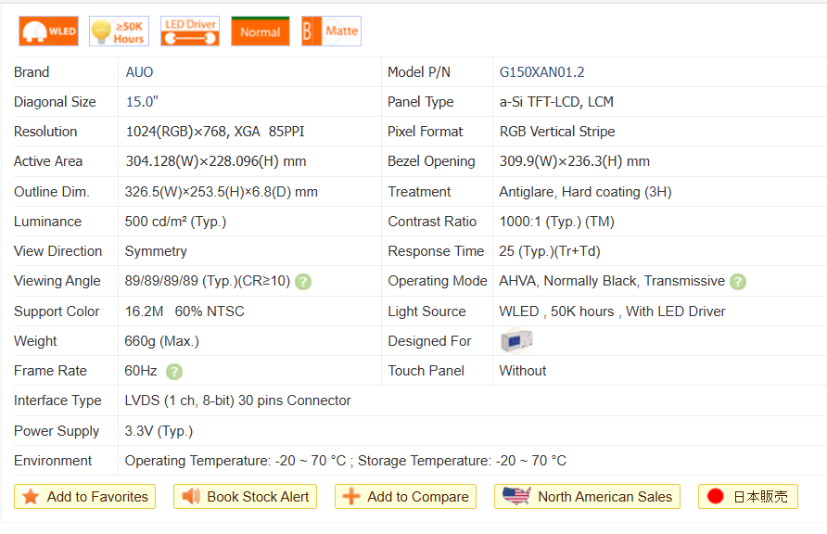Open North American Sales link
Screen dimensions: 827x534
[588, 497]
